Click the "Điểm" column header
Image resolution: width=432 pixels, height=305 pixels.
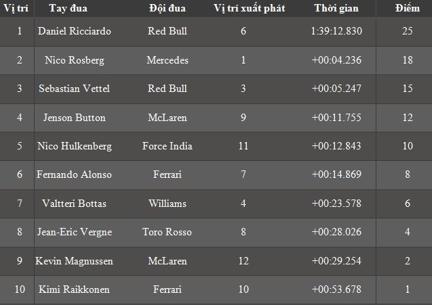[x=406, y=9]
